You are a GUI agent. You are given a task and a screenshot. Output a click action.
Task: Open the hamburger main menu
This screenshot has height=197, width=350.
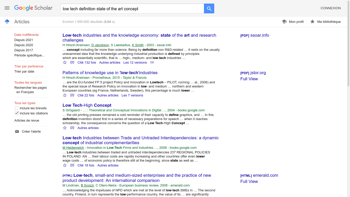point(7,8)
